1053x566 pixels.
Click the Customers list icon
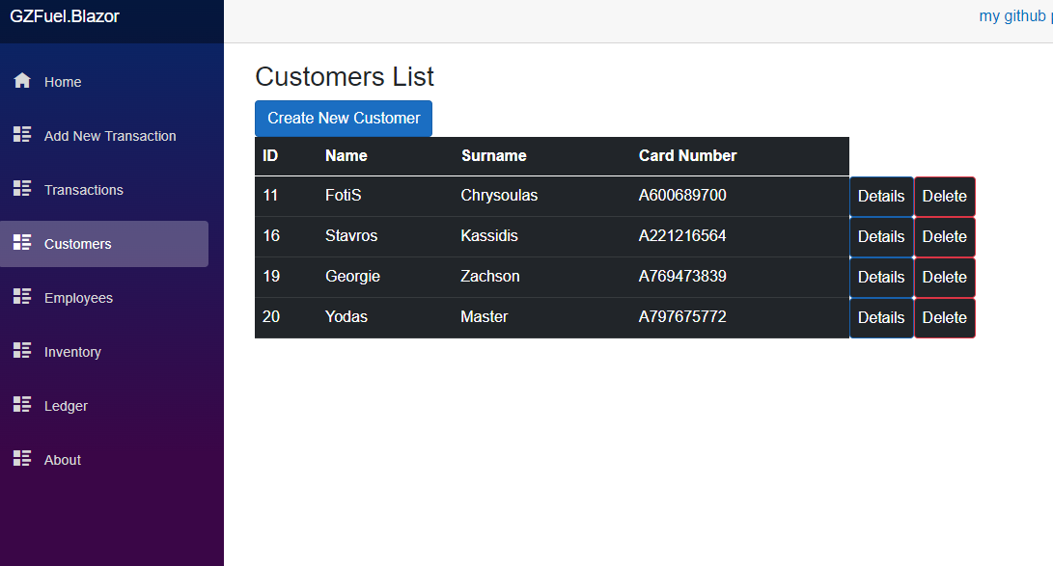(x=22, y=243)
